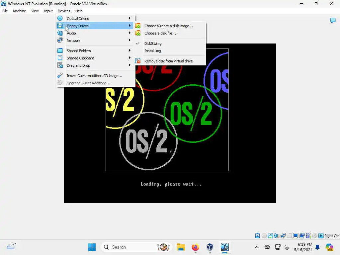
Task: Open the VirtualBox notification center icon
Action: click(333, 20)
